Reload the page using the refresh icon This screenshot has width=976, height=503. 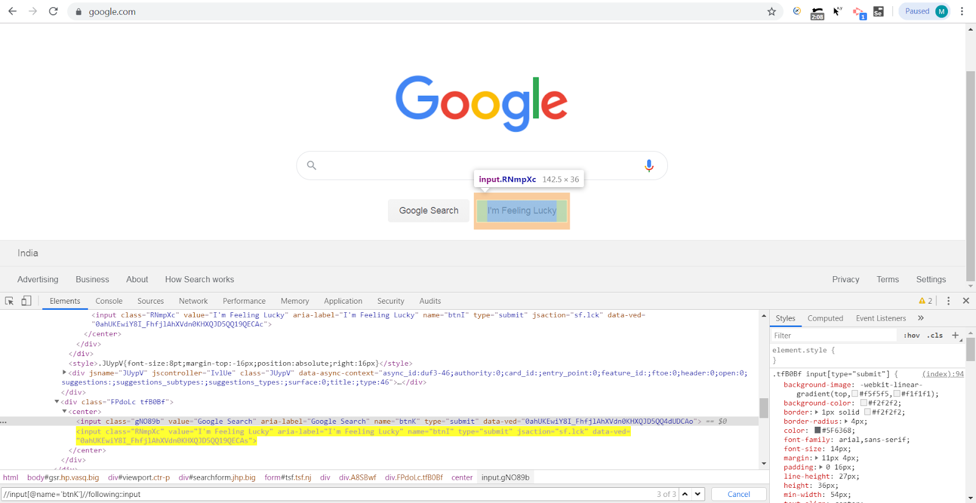coord(53,12)
